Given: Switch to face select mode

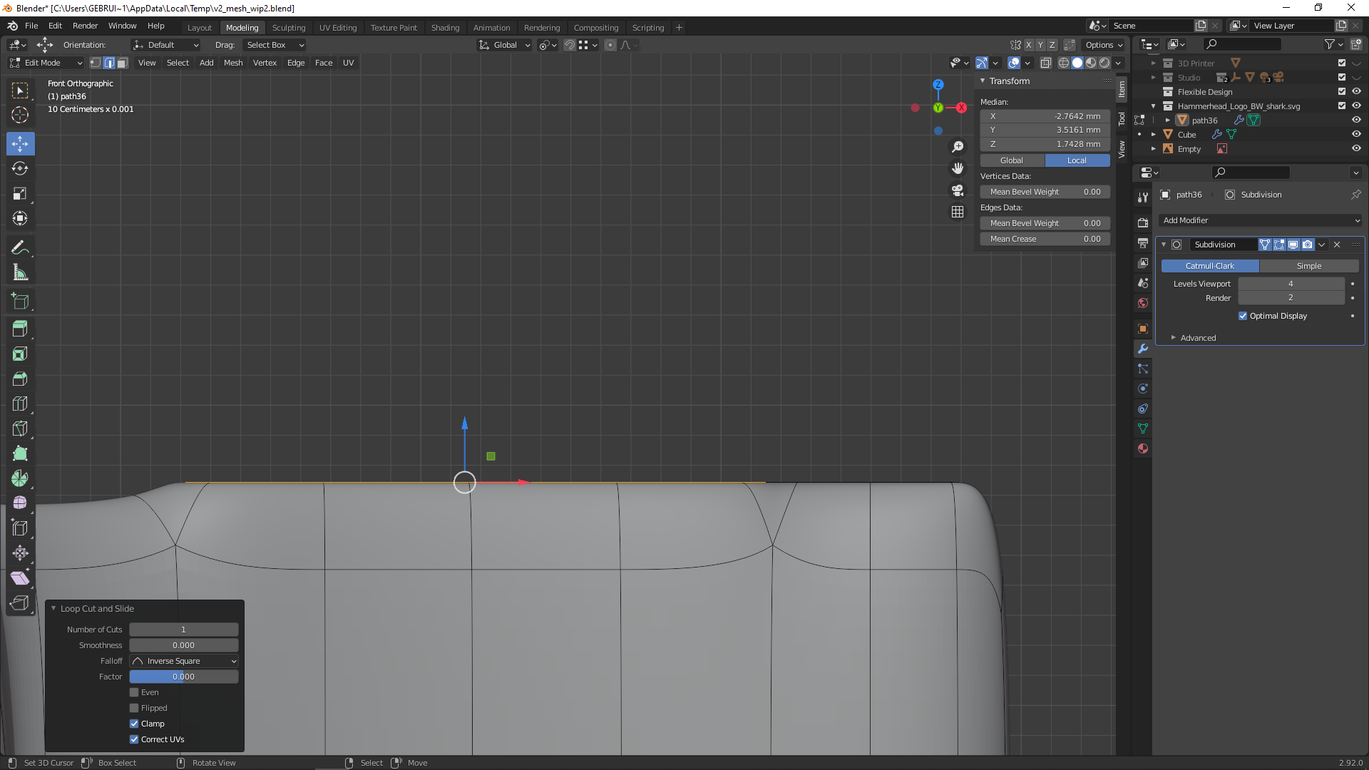Looking at the screenshot, I should (x=123, y=63).
